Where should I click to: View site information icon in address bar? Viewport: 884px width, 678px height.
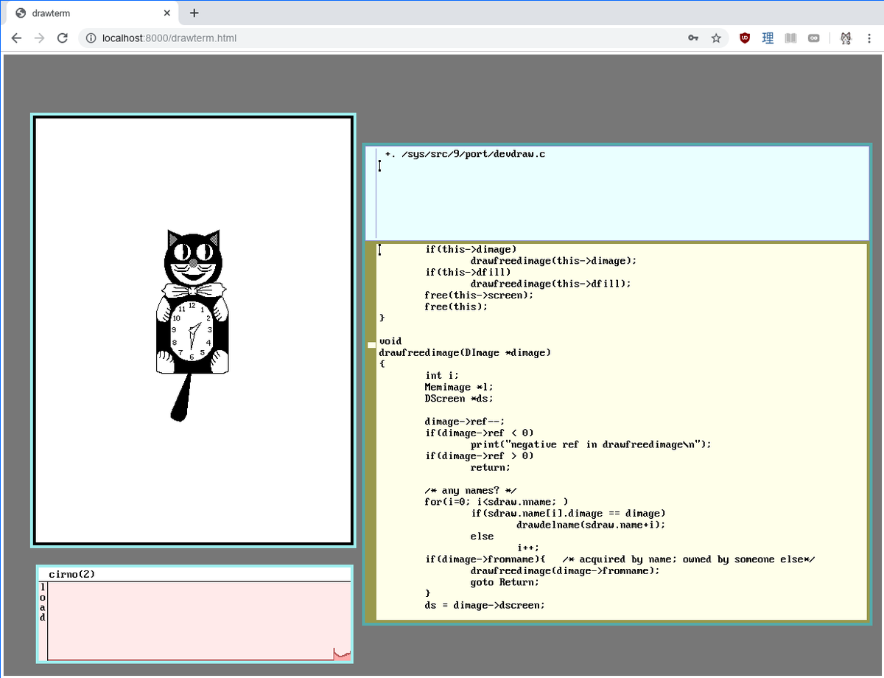91,38
